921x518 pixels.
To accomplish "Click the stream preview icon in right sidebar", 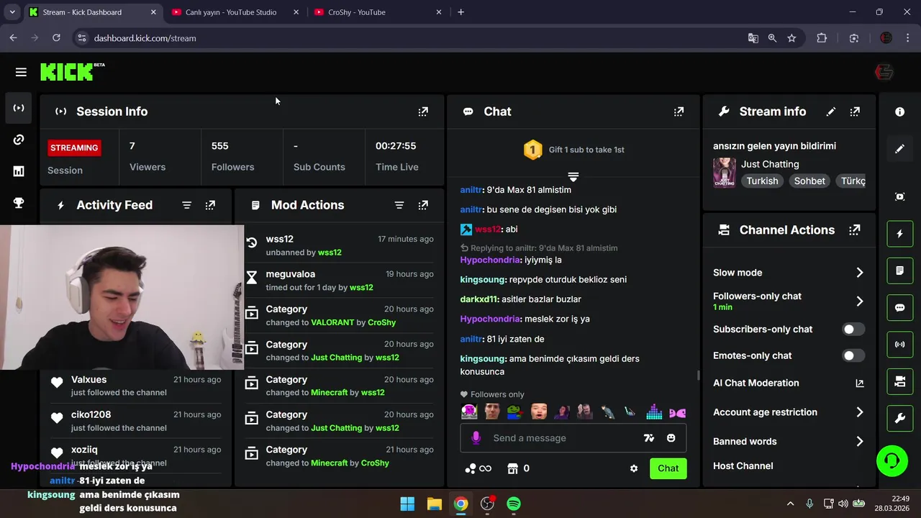I will point(899,196).
